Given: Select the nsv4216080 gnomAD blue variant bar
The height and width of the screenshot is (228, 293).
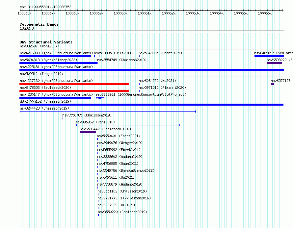Looking at the screenshot, I should click(55, 56).
